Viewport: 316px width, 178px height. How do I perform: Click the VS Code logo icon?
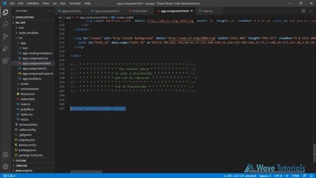tap(4, 3)
